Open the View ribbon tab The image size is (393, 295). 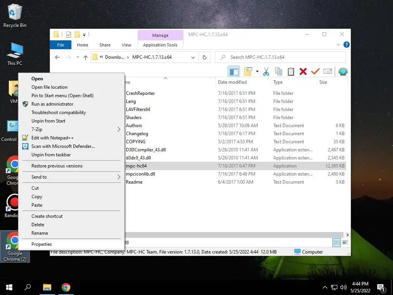tap(126, 45)
